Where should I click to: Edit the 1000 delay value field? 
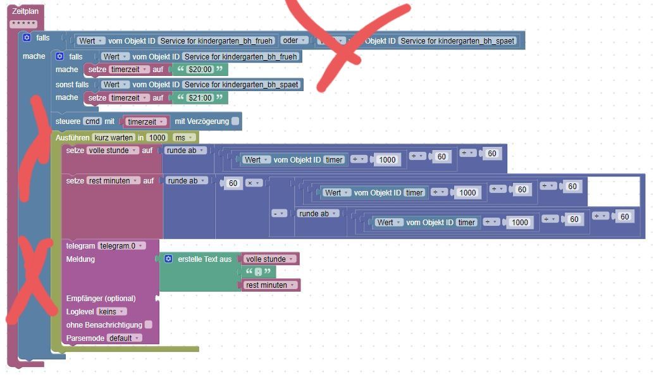click(157, 137)
